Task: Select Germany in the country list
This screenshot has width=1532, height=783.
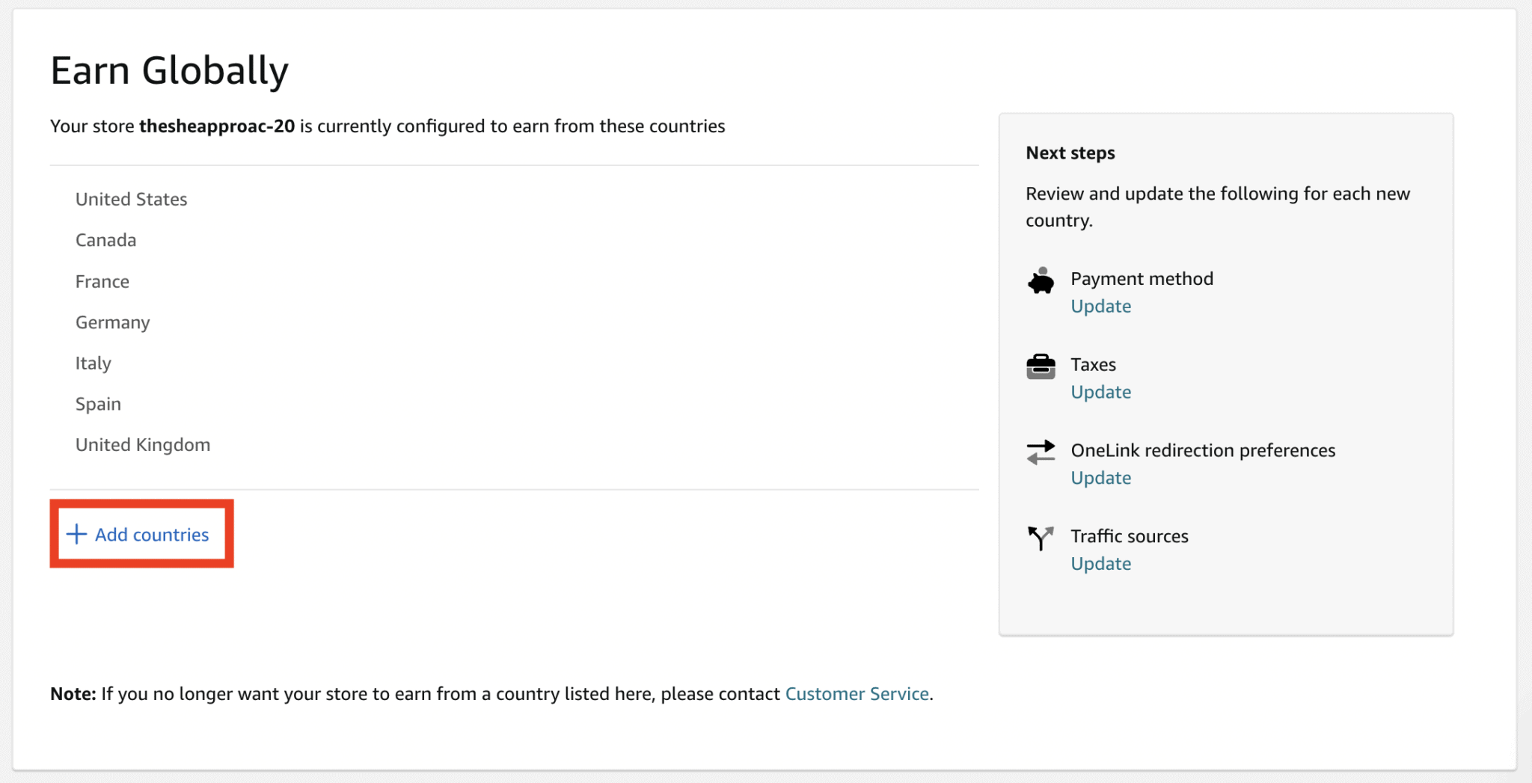Action: (x=112, y=322)
